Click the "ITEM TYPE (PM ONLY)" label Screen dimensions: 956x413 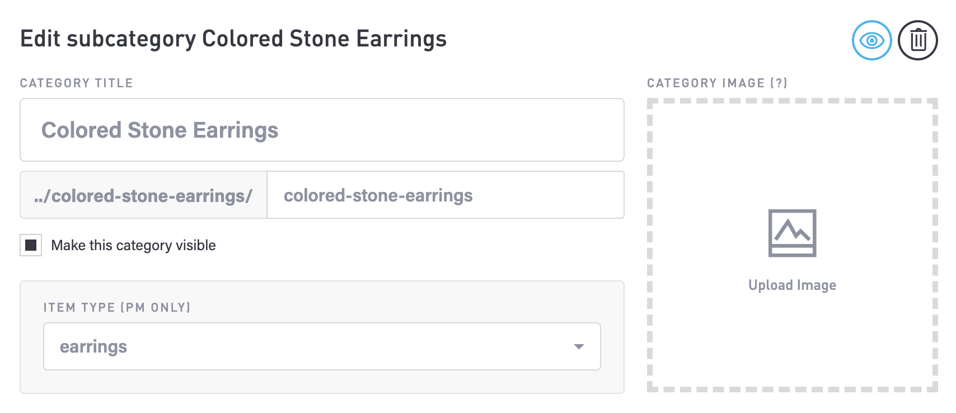[116, 307]
